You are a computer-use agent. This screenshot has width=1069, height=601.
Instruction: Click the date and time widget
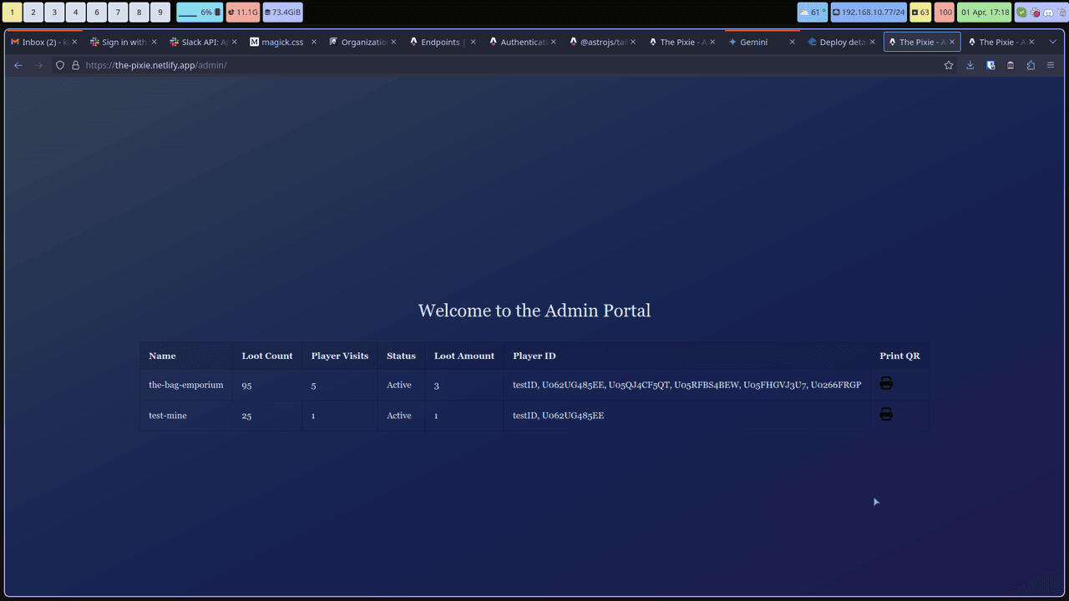985,13
